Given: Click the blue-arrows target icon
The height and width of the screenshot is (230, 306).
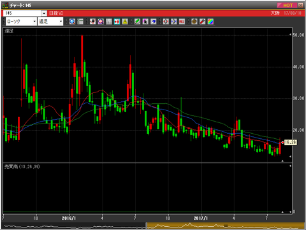Looking at the screenshot, I should pos(174,22).
